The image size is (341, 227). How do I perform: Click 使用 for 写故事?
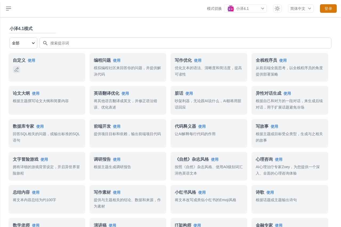pos(274,126)
